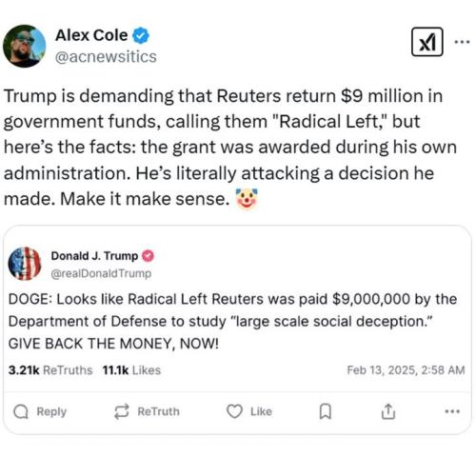
Task: Toggle the bookmark icon on the Truth
Action: tap(325, 411)
